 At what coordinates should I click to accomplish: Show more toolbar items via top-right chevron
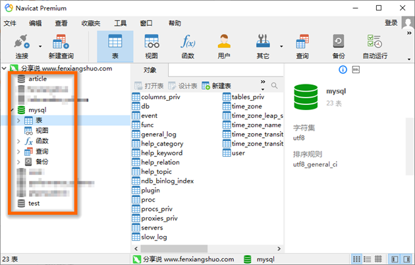409,33
